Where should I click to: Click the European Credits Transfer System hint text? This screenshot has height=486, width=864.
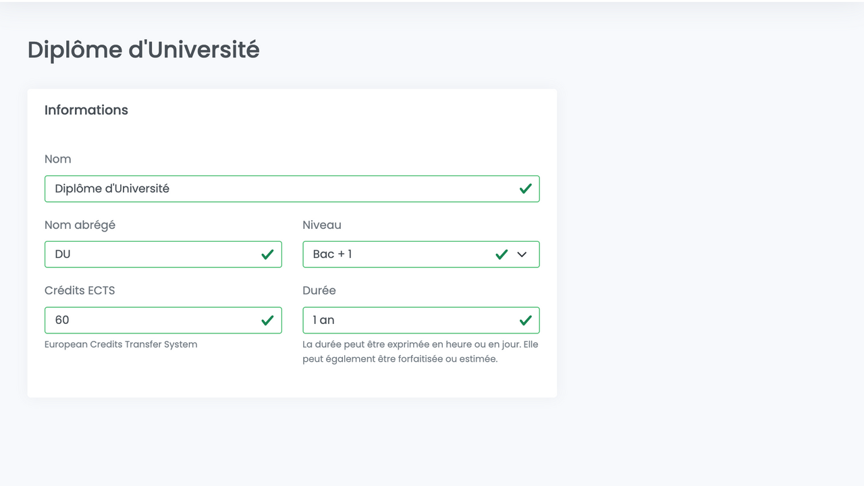pyautogui.click(x=121, y=344)
